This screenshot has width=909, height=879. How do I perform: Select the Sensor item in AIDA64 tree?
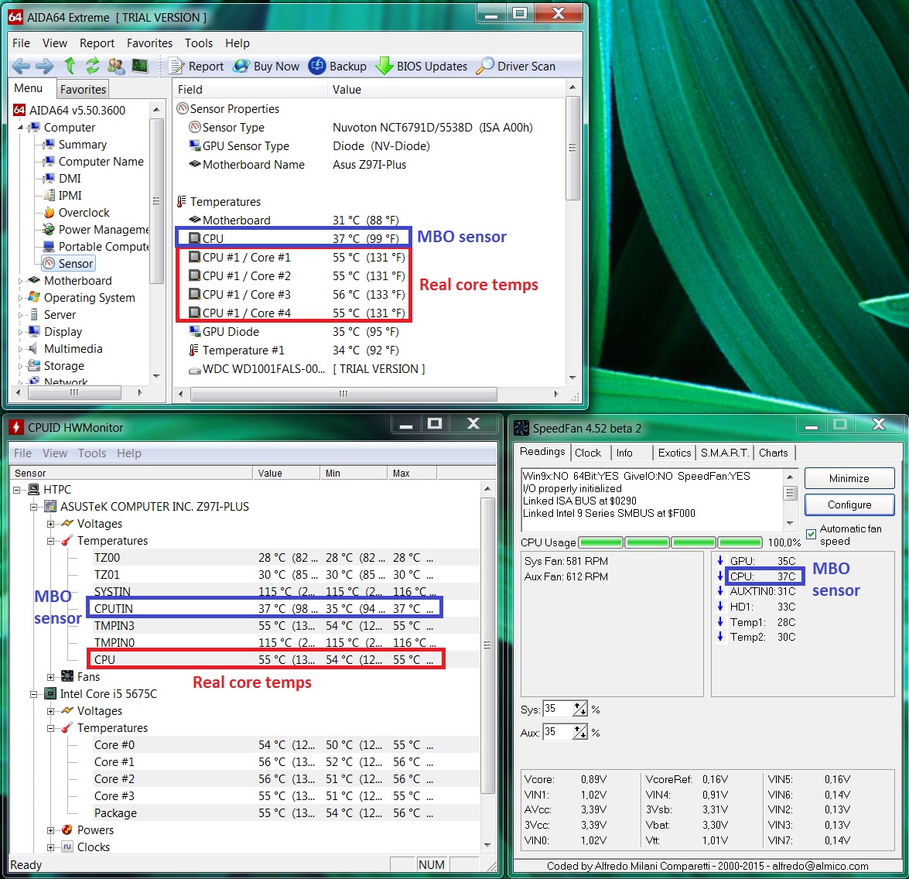pyautogui.click(x=68, y=263)
